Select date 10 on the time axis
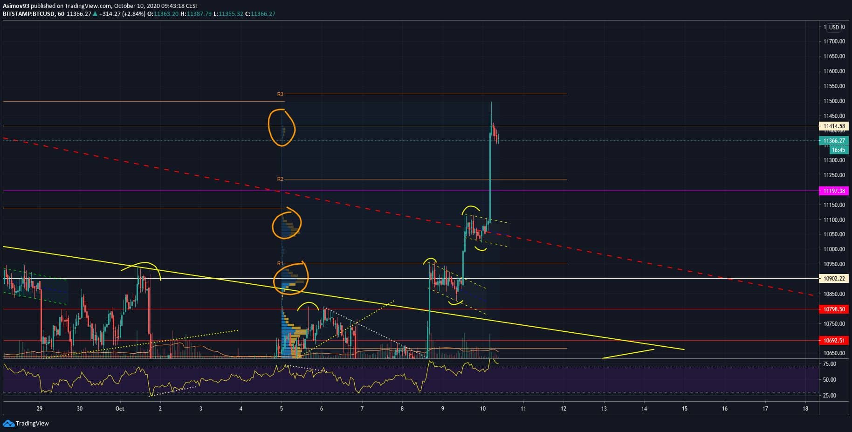The image size is (852, 432). pyautogui.click(x=483, y=409)
